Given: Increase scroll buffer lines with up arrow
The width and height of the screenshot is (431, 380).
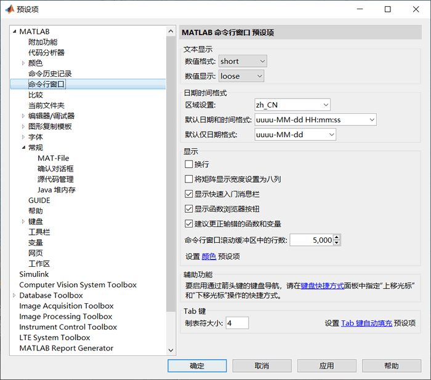Looking at the screenshot, I should coord(337,237).
